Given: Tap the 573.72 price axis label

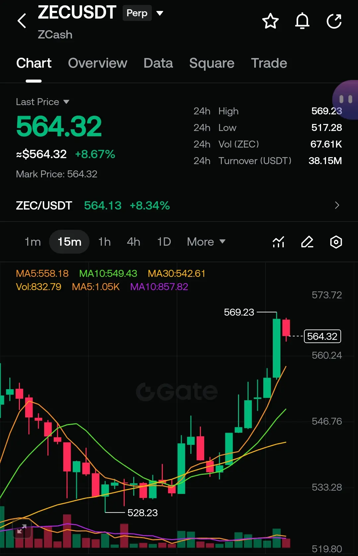Looking at the screenshot, I should point(327,295).
